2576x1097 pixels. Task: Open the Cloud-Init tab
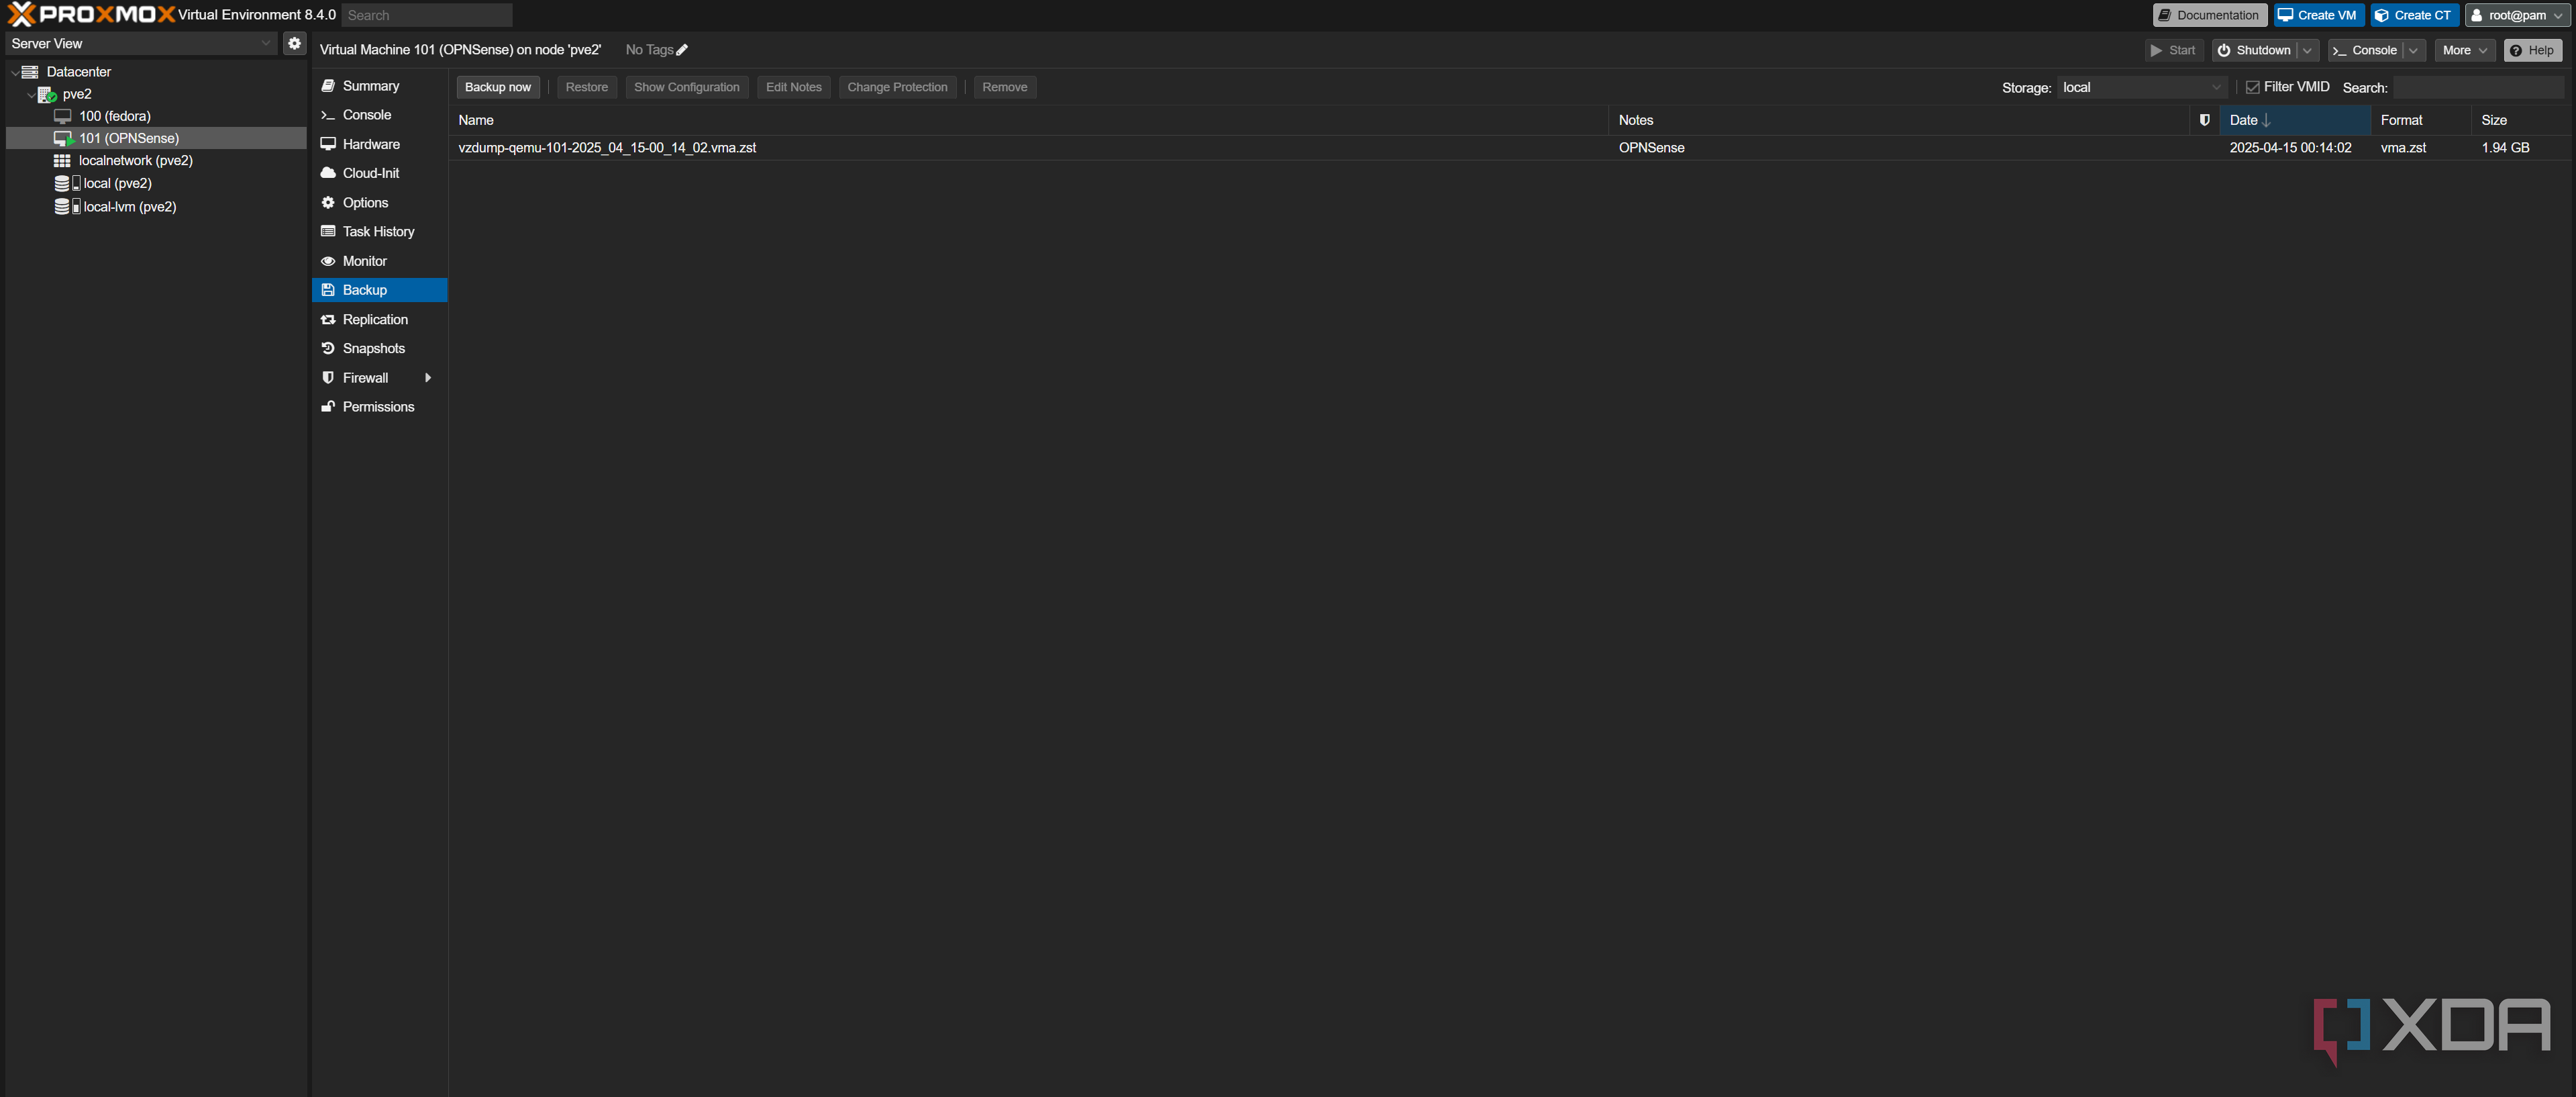[x=379, y=173]
